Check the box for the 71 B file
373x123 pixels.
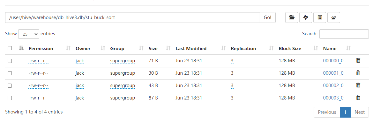[x=10, y=61]
